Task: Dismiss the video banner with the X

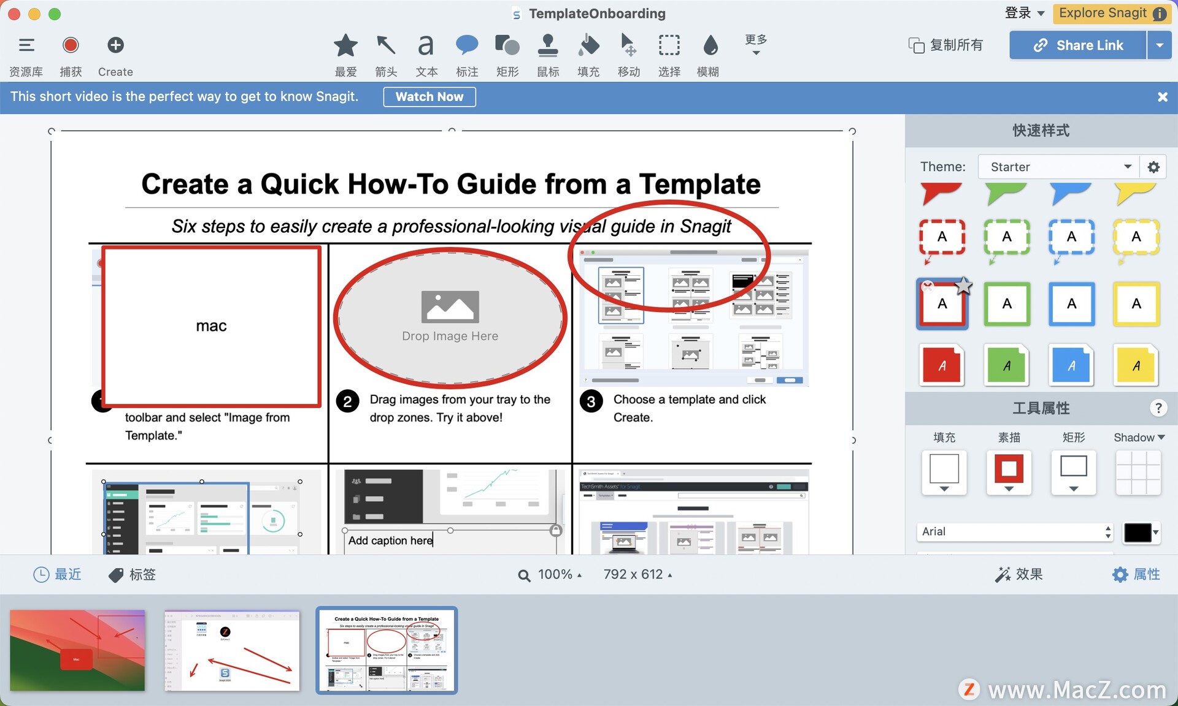Action: point(1162,97)
